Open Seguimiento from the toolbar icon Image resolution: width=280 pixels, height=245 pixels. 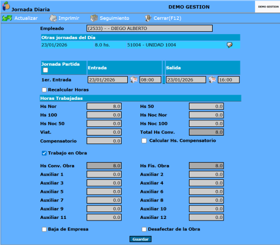[94, 18]
